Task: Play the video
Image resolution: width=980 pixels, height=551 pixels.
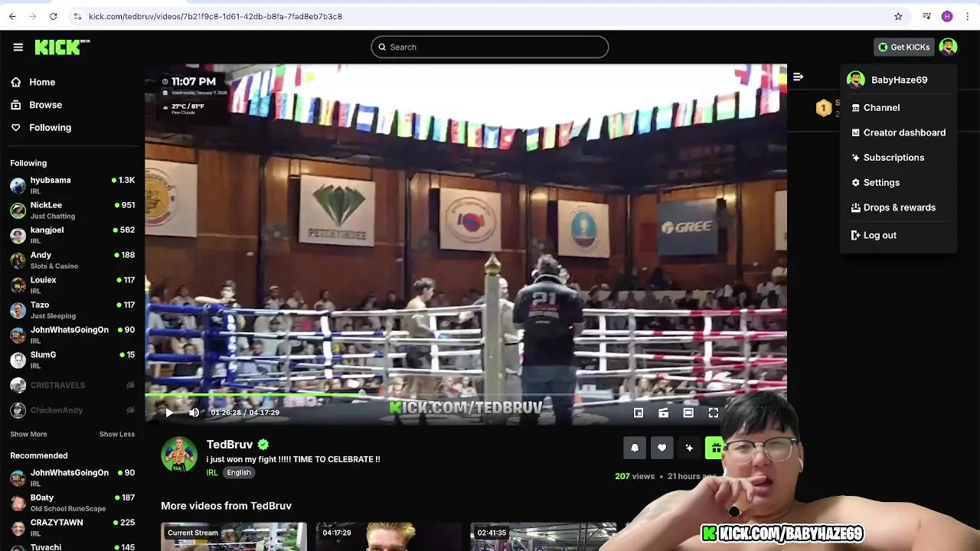Action: click(x=169, y=412)
